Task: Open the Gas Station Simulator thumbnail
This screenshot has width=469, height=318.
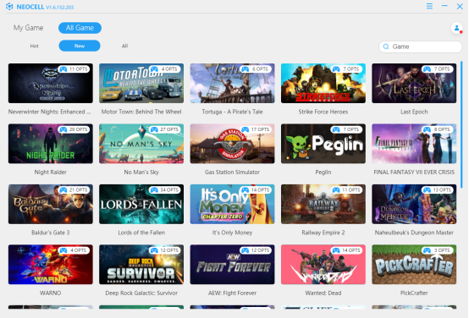Action: [x=232, y=144]
